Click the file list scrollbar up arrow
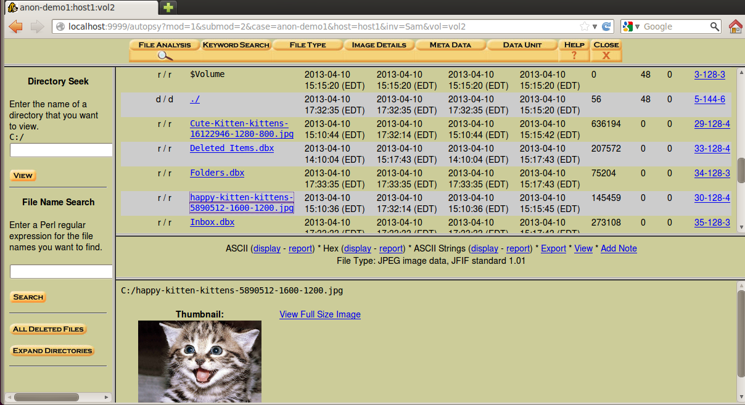The height and width of the screenshot is (405, 745). [741, 71]
